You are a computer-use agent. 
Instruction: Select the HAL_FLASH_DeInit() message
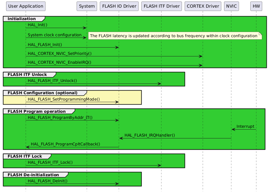pos(48,181)
